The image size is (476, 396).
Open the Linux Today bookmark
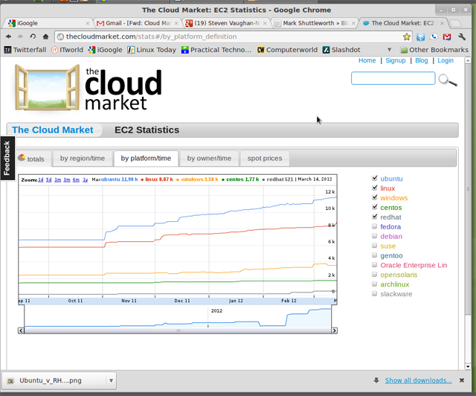152,50
